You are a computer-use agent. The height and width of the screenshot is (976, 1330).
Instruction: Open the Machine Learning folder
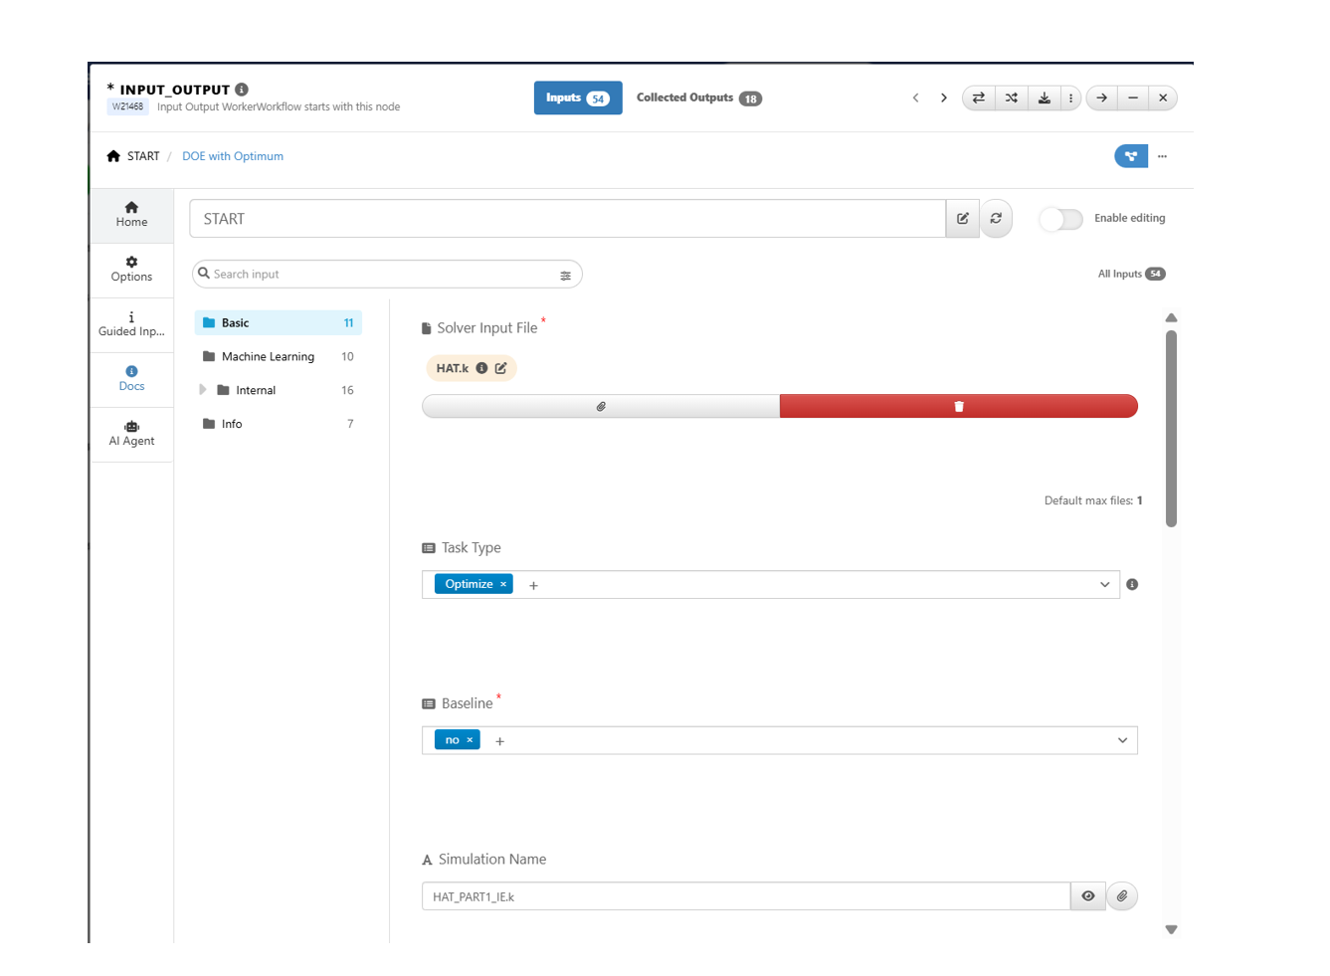pyautogui.click(x=268, y=356)
